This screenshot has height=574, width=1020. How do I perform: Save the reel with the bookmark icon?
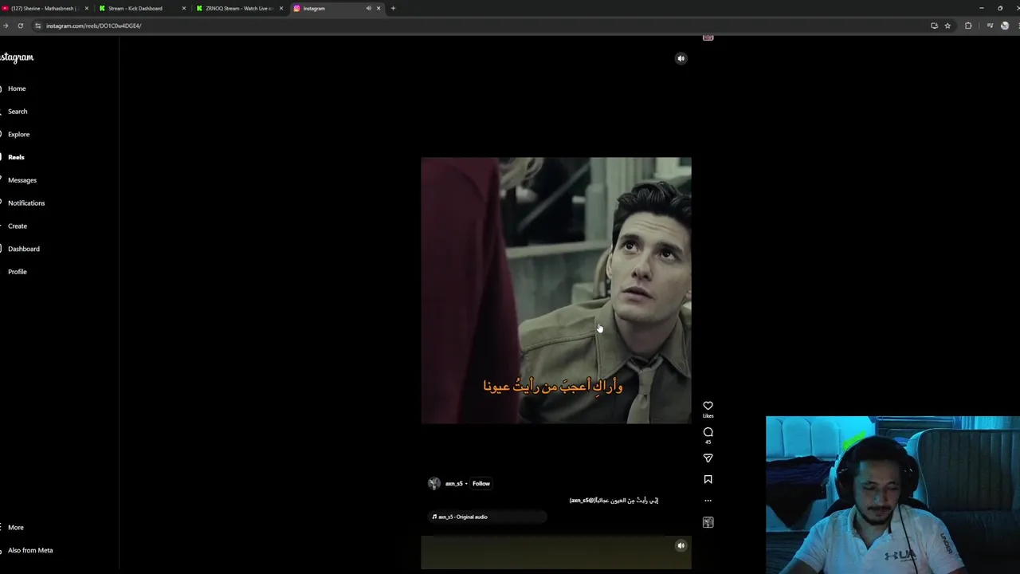pos(708,479)
